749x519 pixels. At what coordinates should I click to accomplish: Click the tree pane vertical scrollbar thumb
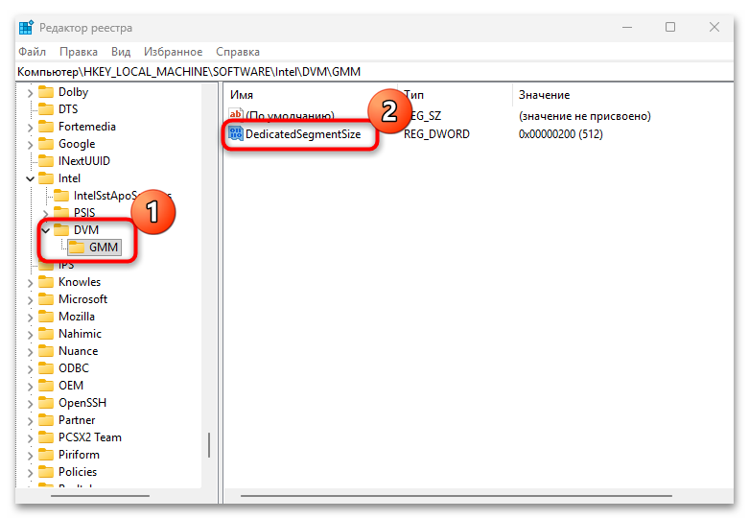click(209, 445)
